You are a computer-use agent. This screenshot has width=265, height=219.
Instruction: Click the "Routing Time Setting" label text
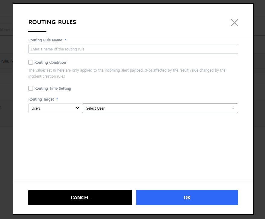[53, 89]
